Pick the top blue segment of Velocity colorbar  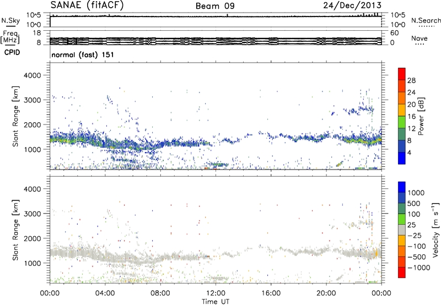click(x=402, y=187)
